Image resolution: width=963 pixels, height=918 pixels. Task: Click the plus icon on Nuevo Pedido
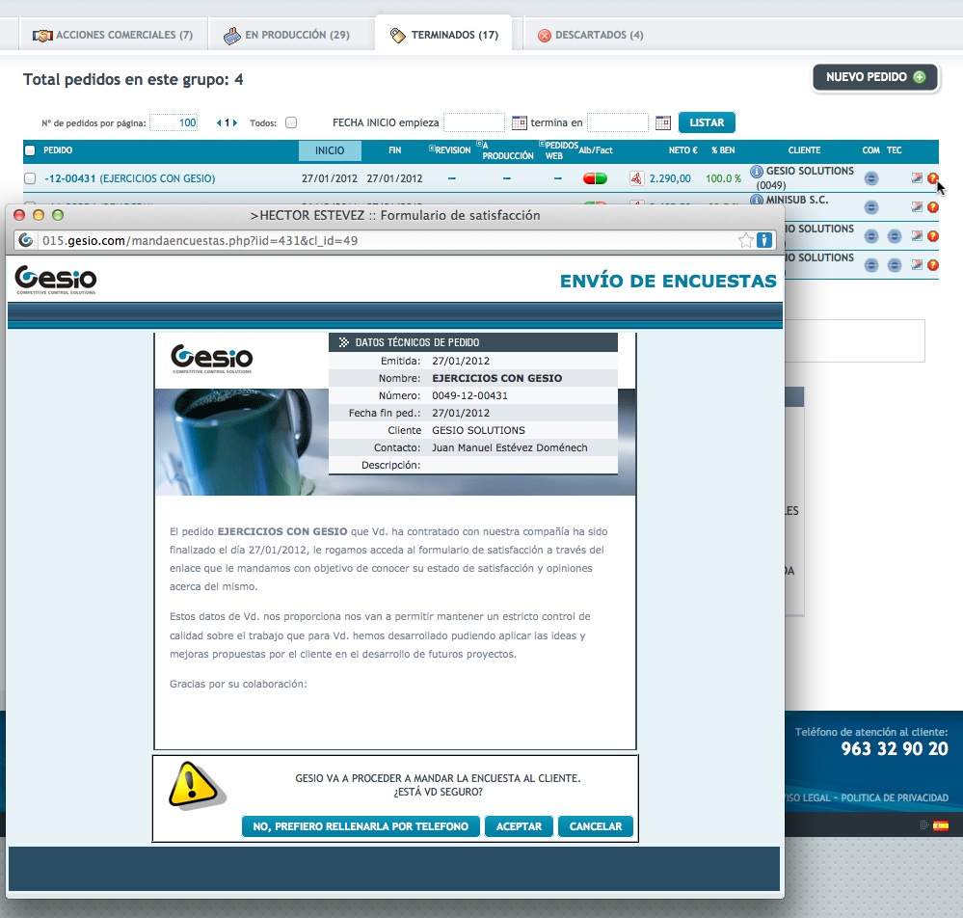pyautogui.click(x=920, y=77)
